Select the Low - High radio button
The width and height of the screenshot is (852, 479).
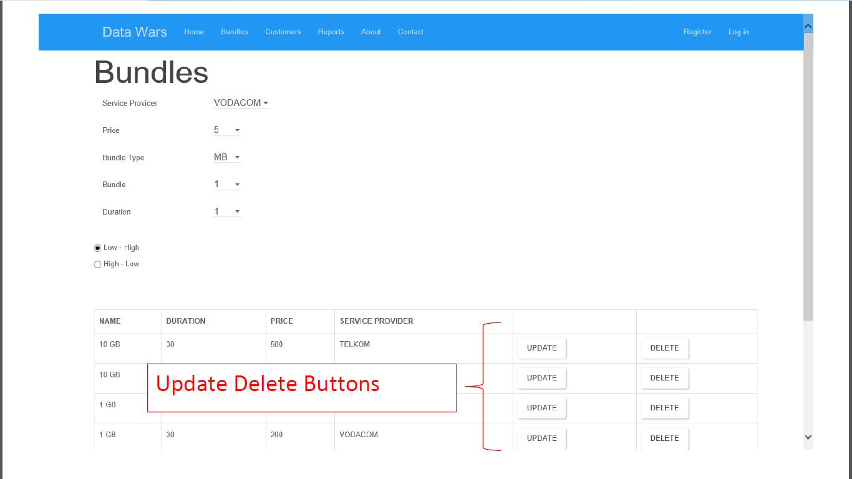tap(97, 248)
